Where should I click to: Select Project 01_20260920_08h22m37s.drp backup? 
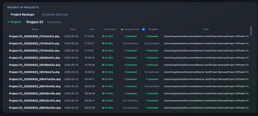pos(35,101)
